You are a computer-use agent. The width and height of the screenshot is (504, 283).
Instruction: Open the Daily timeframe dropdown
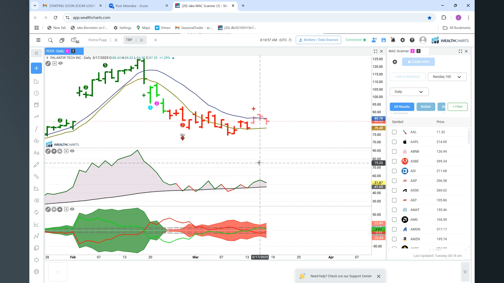(x=409, y=92)
